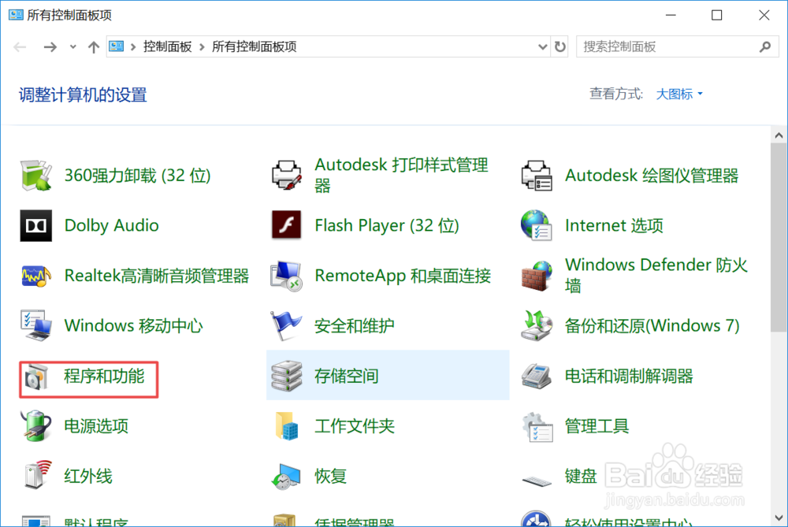Screen dimensions: 788x527
Task: Open the 红外线 text label
Action: tap(88, 477)
